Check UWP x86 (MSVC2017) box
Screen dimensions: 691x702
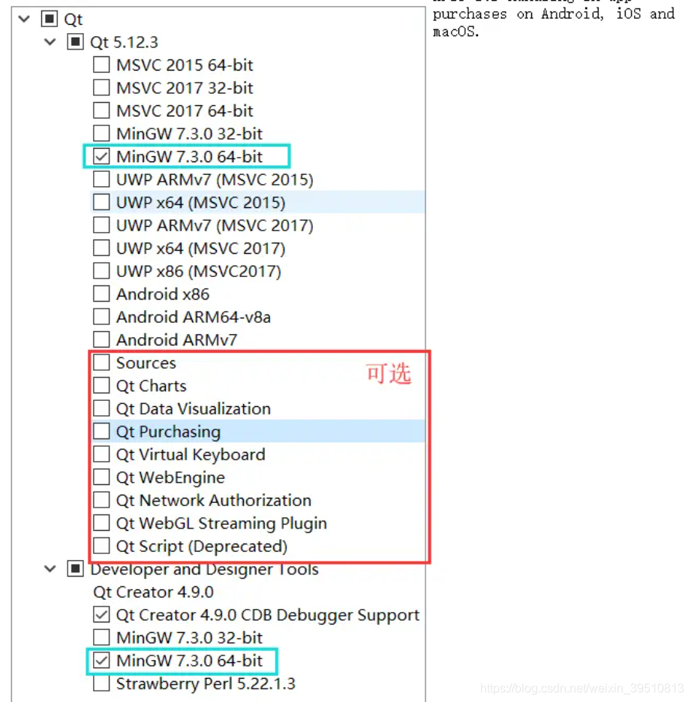[101, 270]
